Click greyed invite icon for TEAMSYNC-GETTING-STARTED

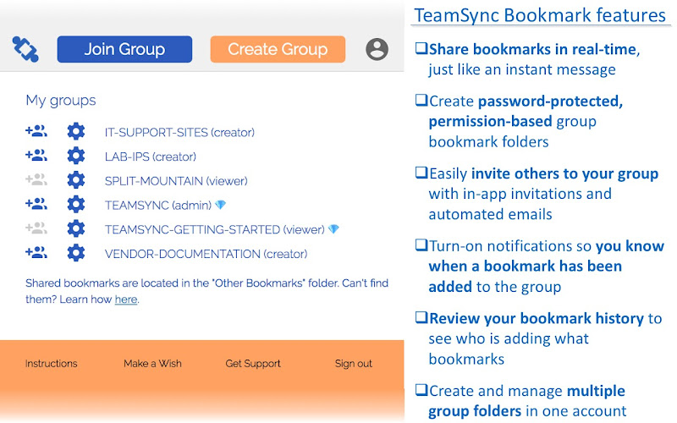pyautogui.click(x=36, y=228)
